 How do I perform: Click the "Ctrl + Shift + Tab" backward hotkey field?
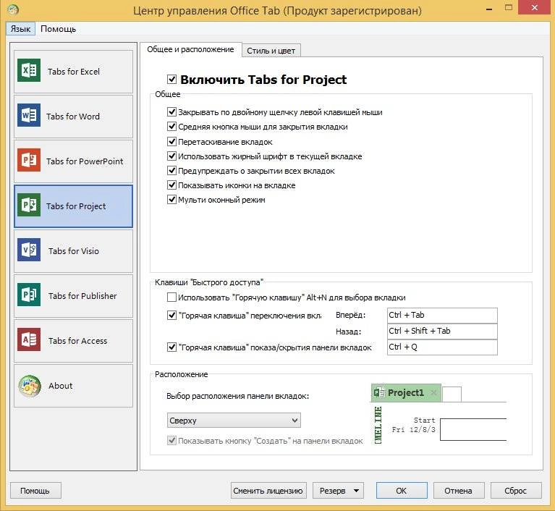point(442,331)
